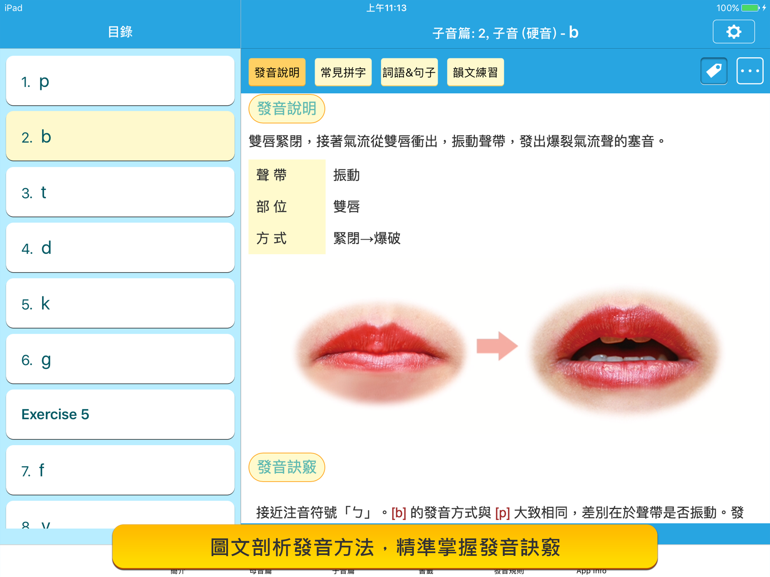Select list item 1. p
This screenshot has width=770, height=577.
point(120,81)
